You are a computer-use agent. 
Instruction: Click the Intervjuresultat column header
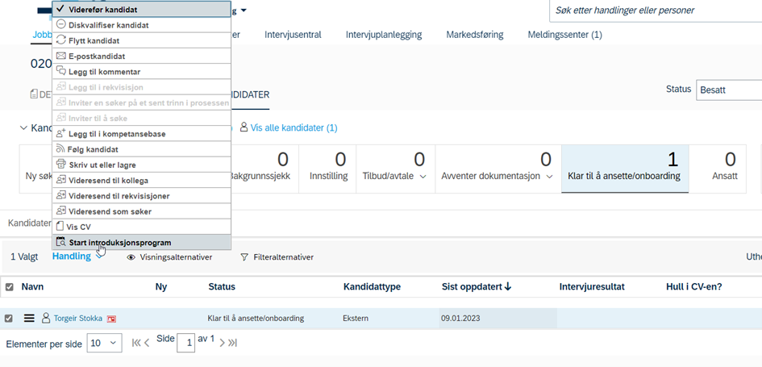(x=592, y=287)
